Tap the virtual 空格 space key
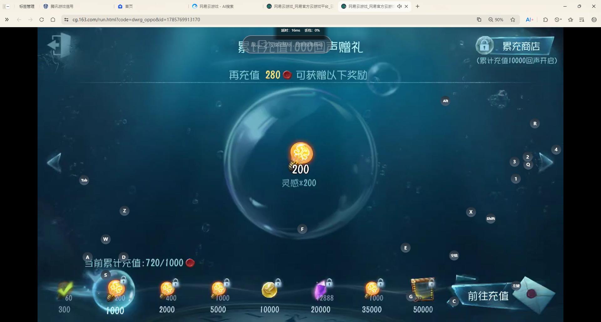Viewport: 601px width, 322px height. (454, 255)
